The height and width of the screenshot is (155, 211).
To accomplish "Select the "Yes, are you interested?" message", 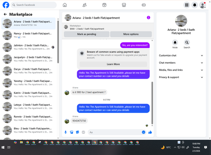I will point(135,45).
